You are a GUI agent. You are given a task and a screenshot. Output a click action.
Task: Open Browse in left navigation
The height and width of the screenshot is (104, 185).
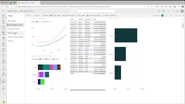4,27
